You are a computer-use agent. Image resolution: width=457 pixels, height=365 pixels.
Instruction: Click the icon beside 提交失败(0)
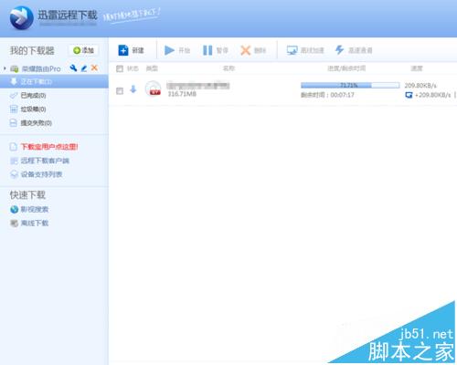(x=14, y=123)
